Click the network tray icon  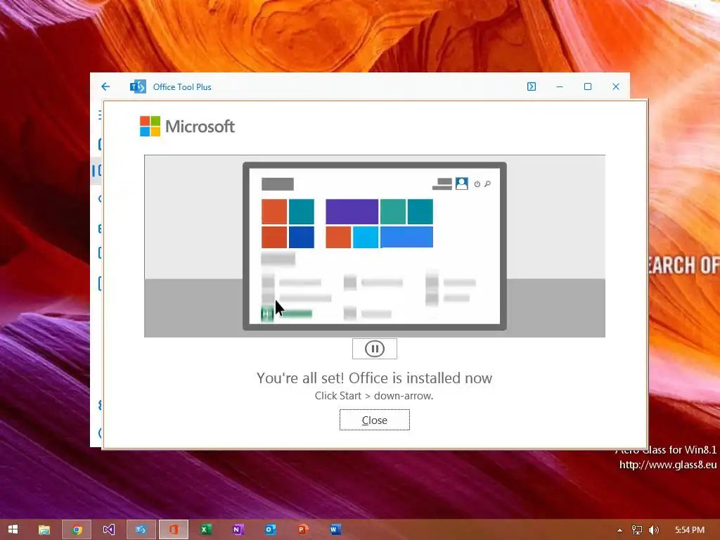636,530
